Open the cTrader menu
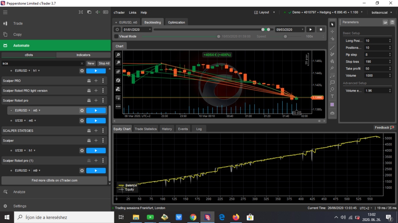398x223 pixels. (119, 13)
